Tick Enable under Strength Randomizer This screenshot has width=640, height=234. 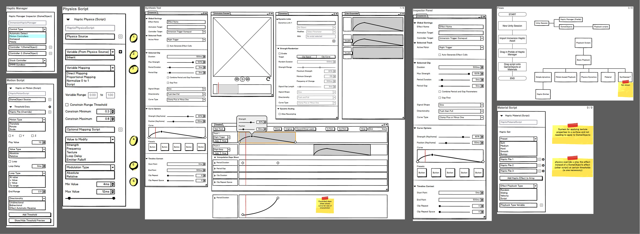pos(280,53)
